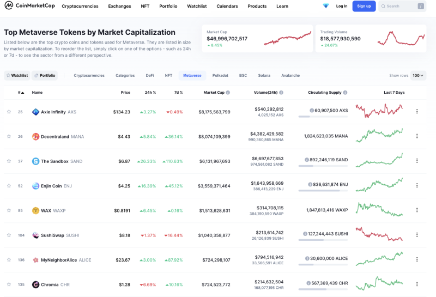The image size is (436, 297).
Task: Click the Trading Volume chart card
Action: [371, 38]
